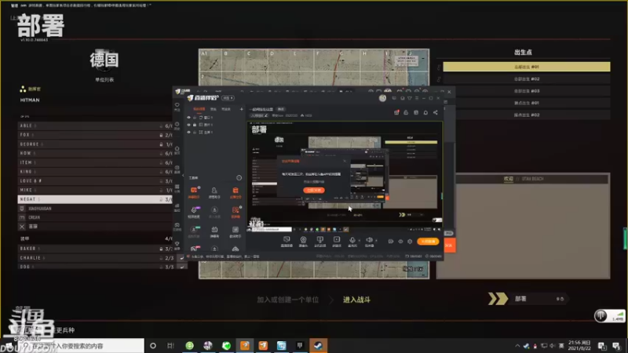628x353 pixels.
Task: Toggle eye visibility of second source in streaming app
Action: [x=188, y=125]
